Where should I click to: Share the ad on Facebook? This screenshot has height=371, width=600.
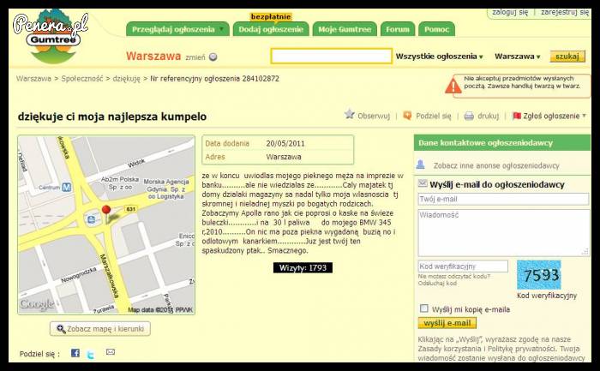pyautogui.click(x=75, y=353)
